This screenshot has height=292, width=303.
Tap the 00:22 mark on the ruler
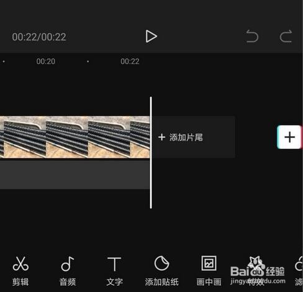click(x=130, y=62)
